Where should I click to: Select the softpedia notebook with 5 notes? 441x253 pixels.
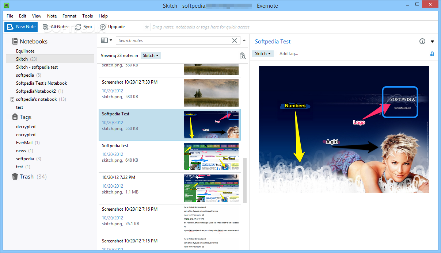coord(28,75)
